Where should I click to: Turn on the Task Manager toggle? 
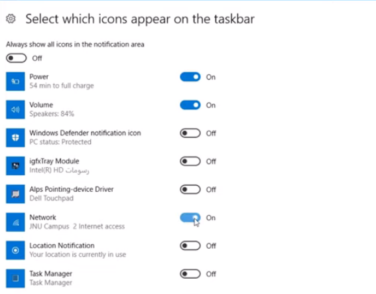pos(190,274)
